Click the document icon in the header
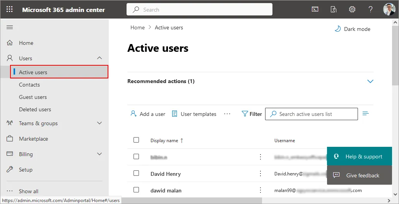Viewport: 399px width, 204px height. tap(333, 10)
